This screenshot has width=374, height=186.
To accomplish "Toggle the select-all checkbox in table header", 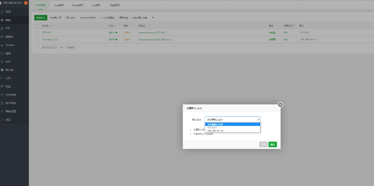I will (x=38, y=26).
